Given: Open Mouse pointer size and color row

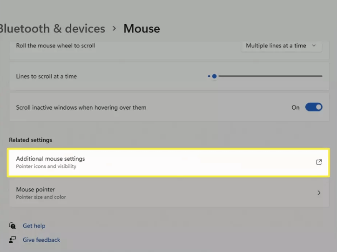Looking at the screenshot, I should (169, 193).
